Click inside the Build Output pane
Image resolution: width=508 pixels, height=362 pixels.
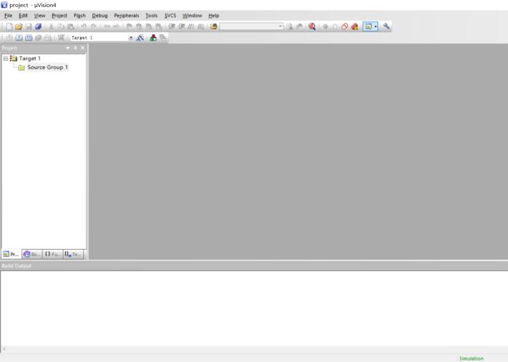[254, 308]
